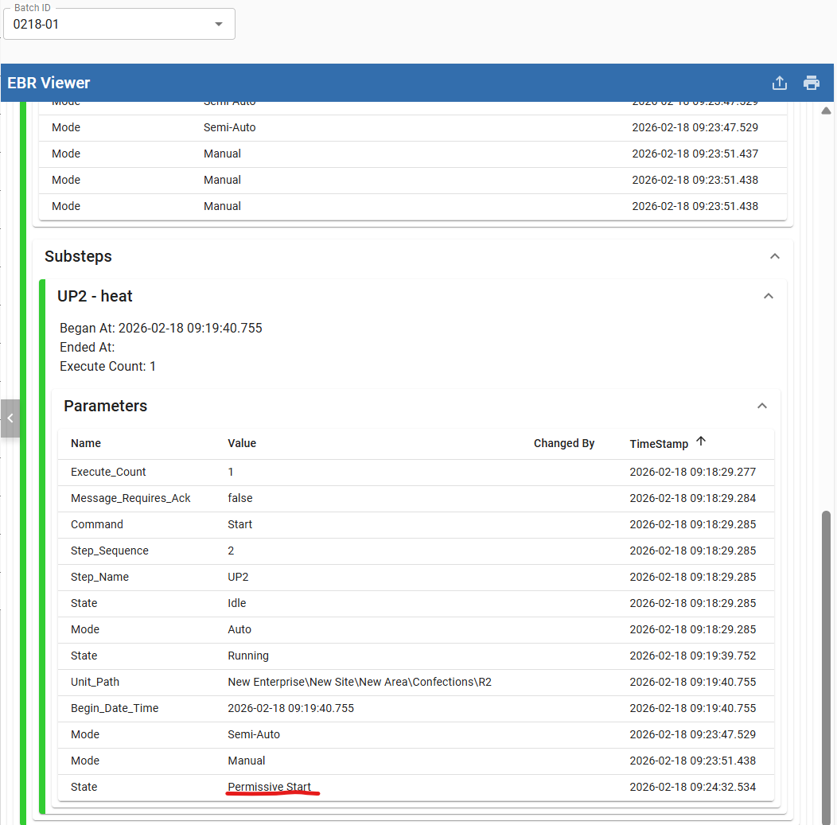Viewport: 837px width, 825px height.
Task: Sort by the TimeStamp column header
Action: [659, 443]
